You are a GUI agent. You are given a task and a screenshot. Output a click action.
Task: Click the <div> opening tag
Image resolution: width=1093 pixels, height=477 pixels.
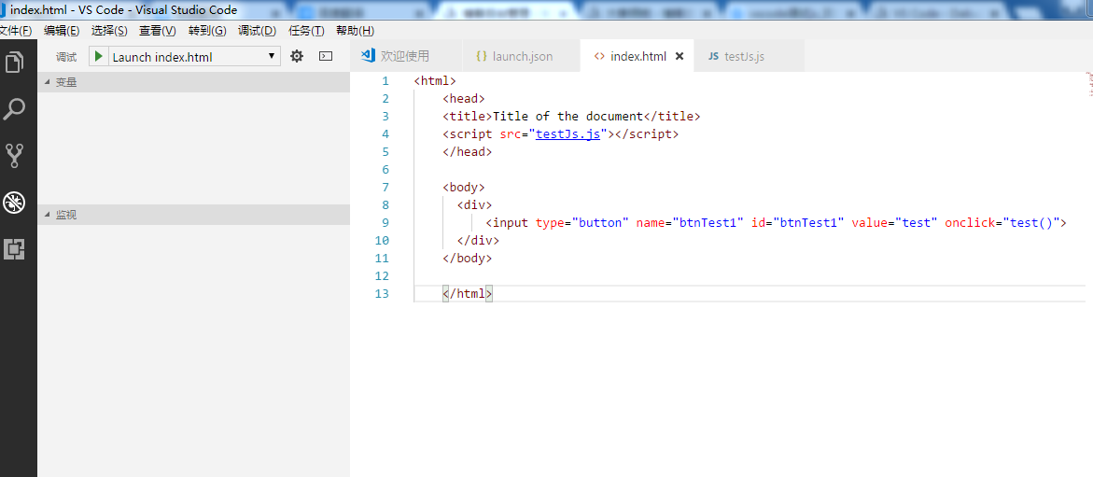(x=474, y=205)
